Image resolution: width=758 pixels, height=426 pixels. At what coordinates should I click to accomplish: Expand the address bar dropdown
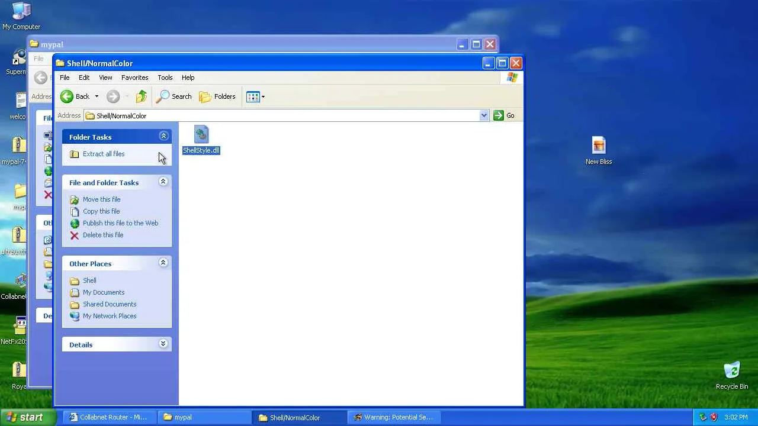484,115
